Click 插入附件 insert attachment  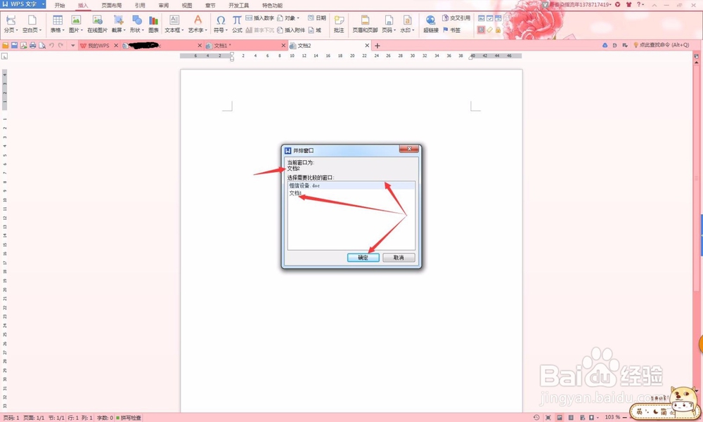[x=291, y=30]
